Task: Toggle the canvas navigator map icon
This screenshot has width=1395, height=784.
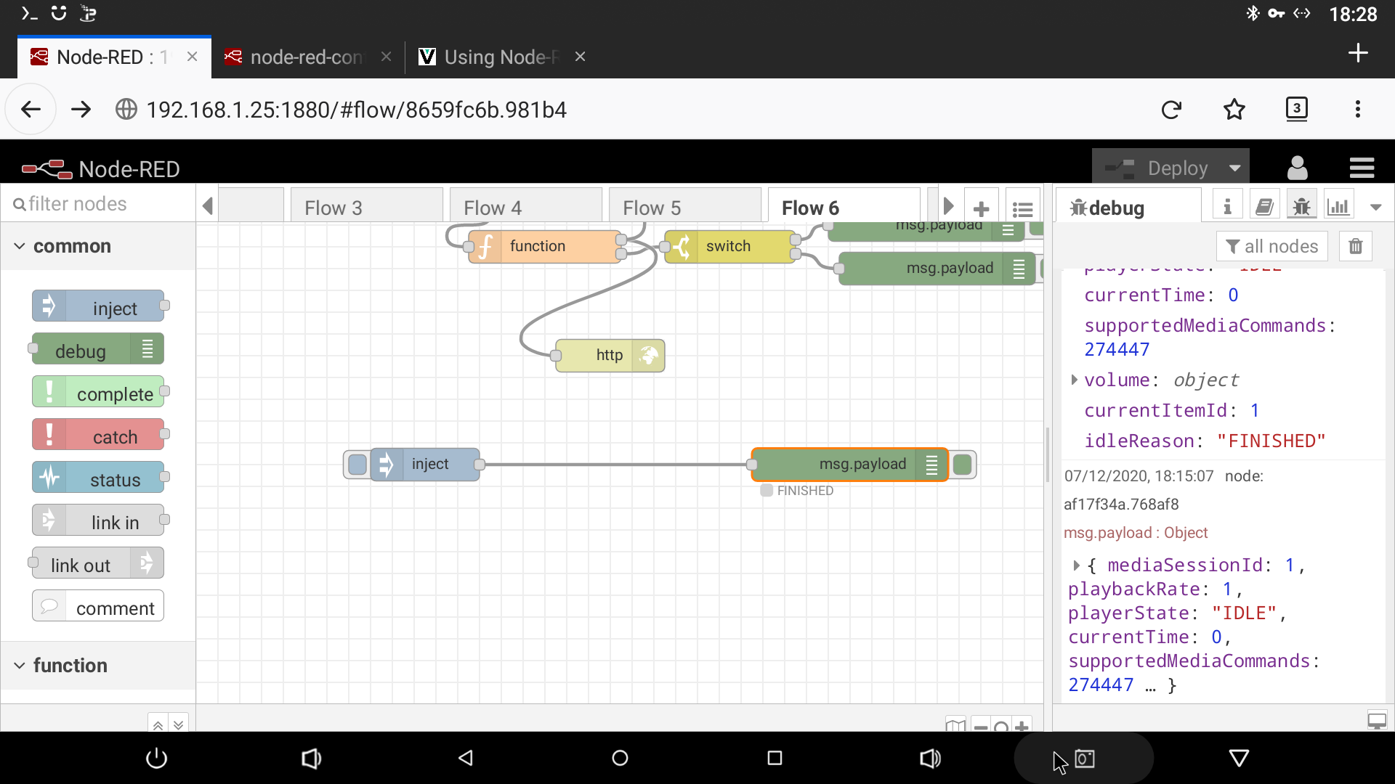Action: click(x=955, y=725)
